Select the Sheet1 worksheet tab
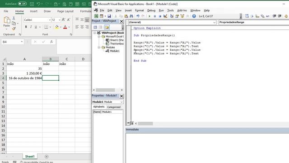This screenshot has height=163, width=289. pos(30,157)
